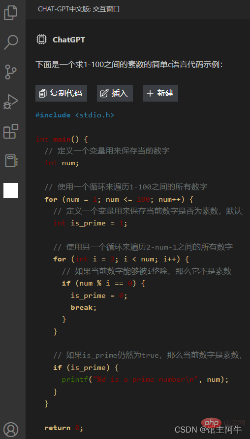Screen dimensions: 250x439
Task: Click the comment 使用一个循环来遍历1-100
Action: tap(125, 187)
